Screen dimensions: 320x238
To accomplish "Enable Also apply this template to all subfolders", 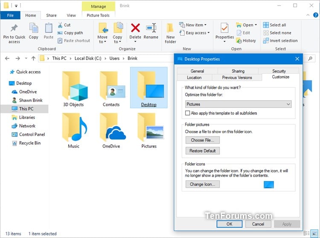I will [x=187, y=113].
